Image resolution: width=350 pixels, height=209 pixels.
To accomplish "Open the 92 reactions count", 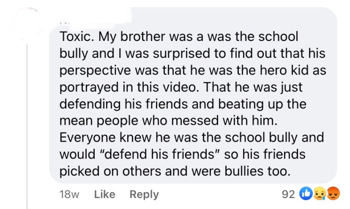I will click(x=288, y=194).
